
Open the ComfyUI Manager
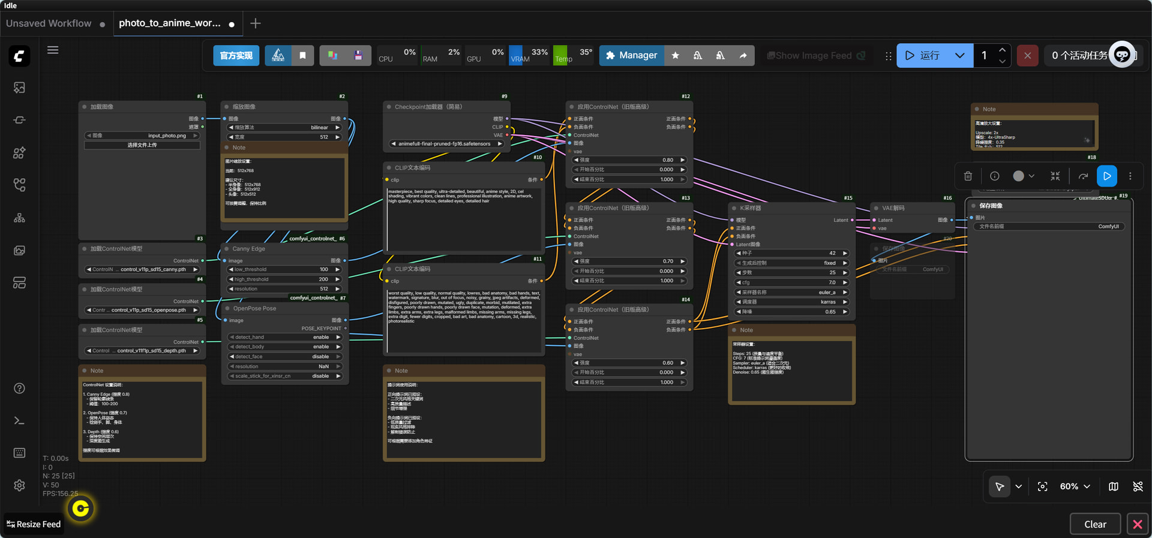click(x=631, y=55)
